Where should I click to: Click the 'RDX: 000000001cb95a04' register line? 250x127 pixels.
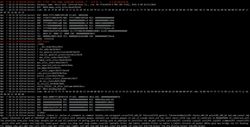point(57,20)
